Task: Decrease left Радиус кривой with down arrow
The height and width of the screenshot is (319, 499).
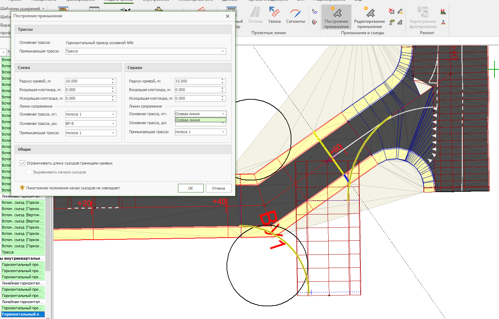Action: [x=113, y=83]
